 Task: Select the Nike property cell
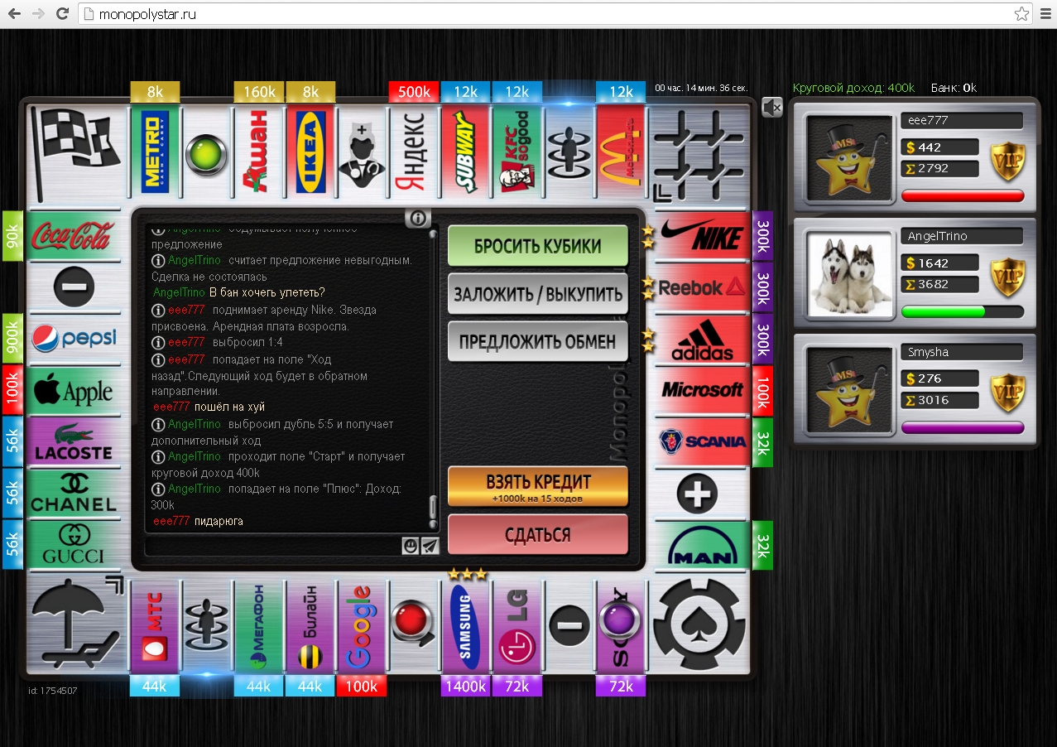click(x=702, y=237)
